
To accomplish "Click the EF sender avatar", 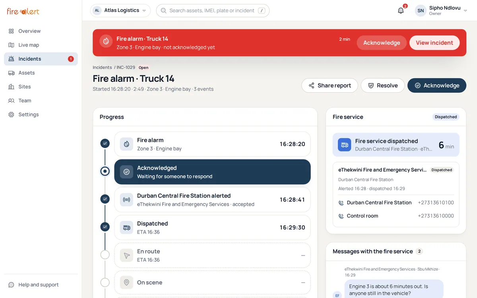I will click(337, 295).
